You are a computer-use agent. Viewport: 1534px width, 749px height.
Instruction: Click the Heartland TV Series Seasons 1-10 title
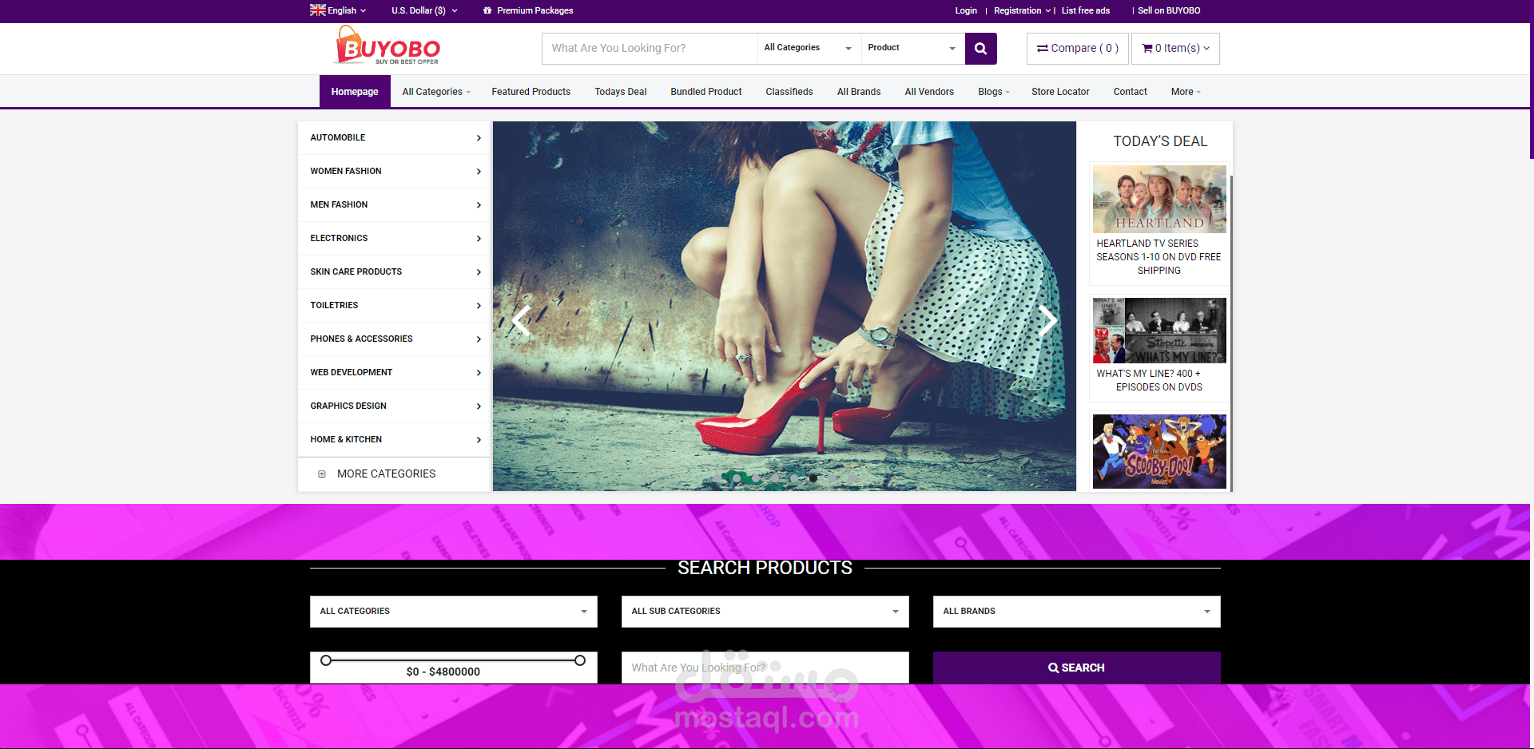[1158, 257]
